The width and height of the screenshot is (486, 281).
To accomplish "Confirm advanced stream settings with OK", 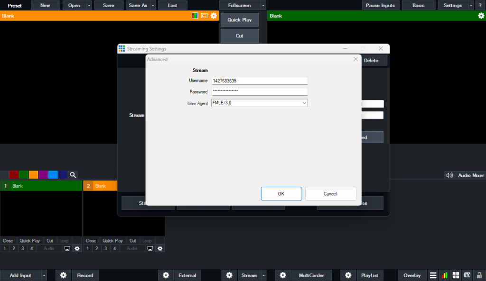I will [281, 193].
